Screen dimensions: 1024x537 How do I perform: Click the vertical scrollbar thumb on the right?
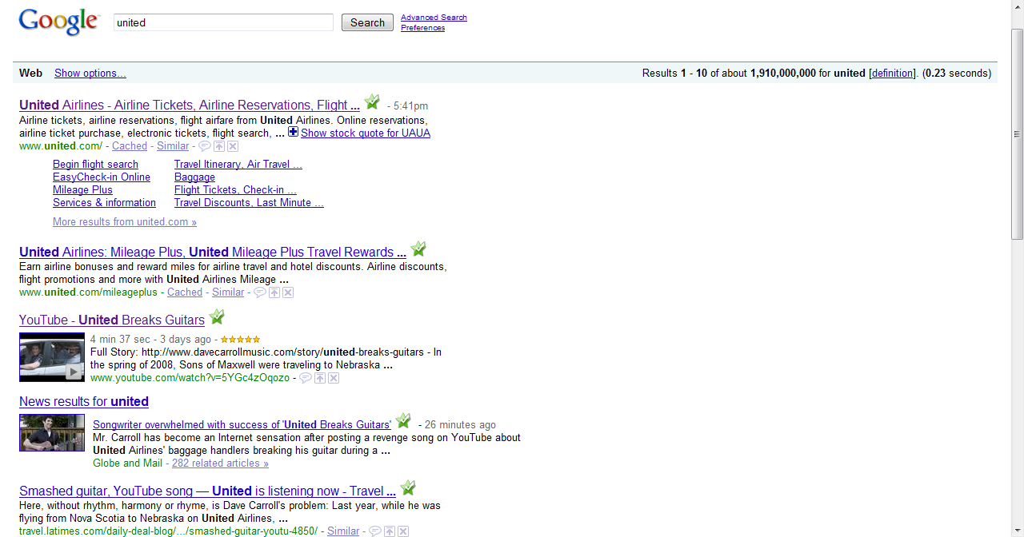pos(1017,133)
